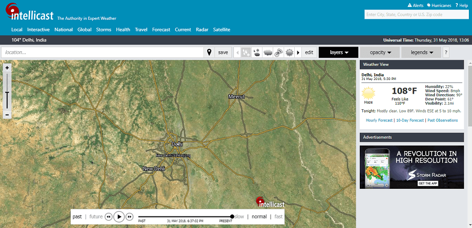
Task: Click the 108°F temperature reading
Action: click(404, 91)
